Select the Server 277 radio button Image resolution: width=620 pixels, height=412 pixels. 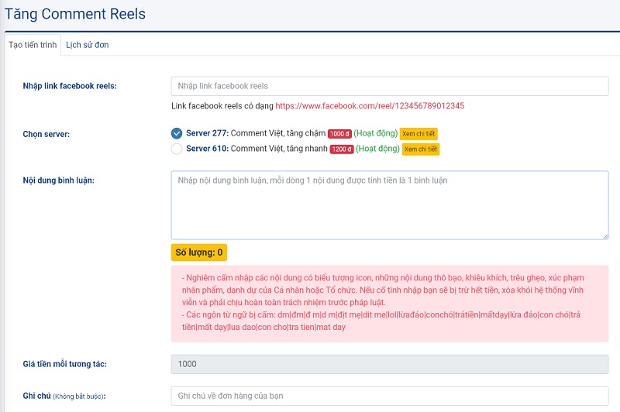(x=177, y=133)
